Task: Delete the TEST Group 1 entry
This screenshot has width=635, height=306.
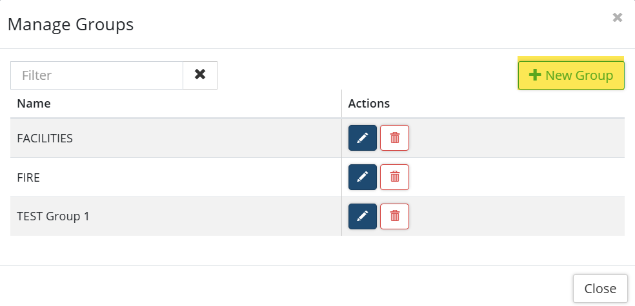Action: click(394, 216)
